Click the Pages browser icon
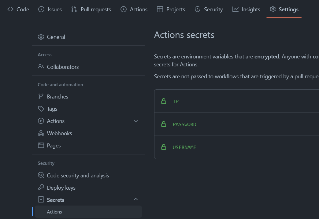 click(x=41, y=145)
